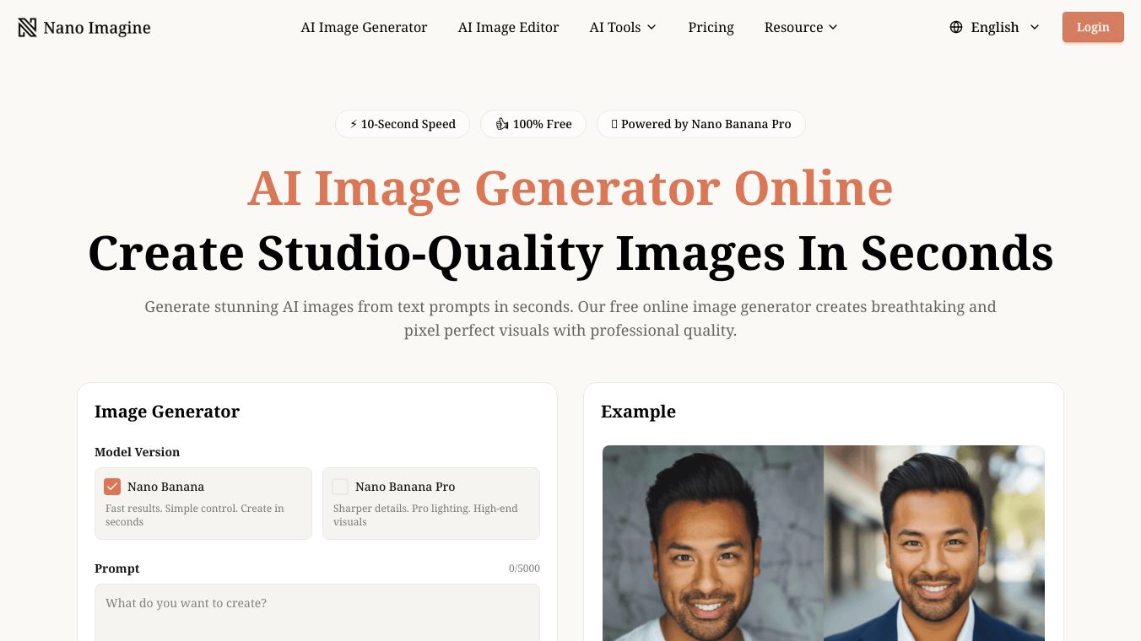The image size is (1141, 641).
Task: Click the Generate stunning AI images paragraph
Action: (x=570, y=319)
